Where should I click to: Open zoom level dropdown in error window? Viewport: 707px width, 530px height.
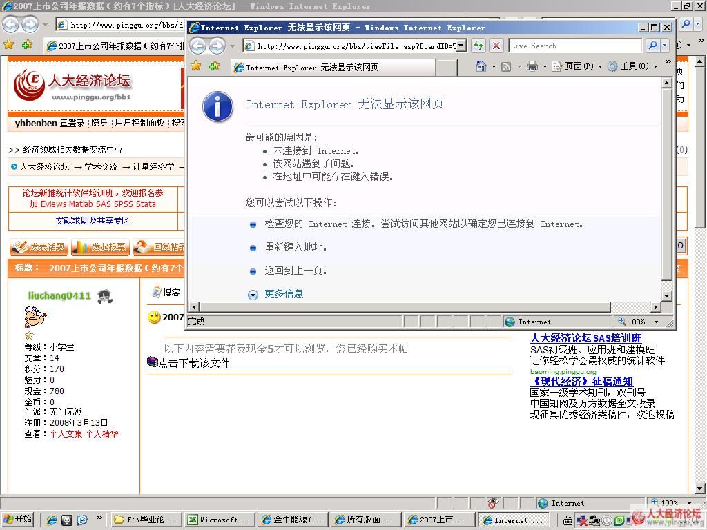(x=656, y=322)
